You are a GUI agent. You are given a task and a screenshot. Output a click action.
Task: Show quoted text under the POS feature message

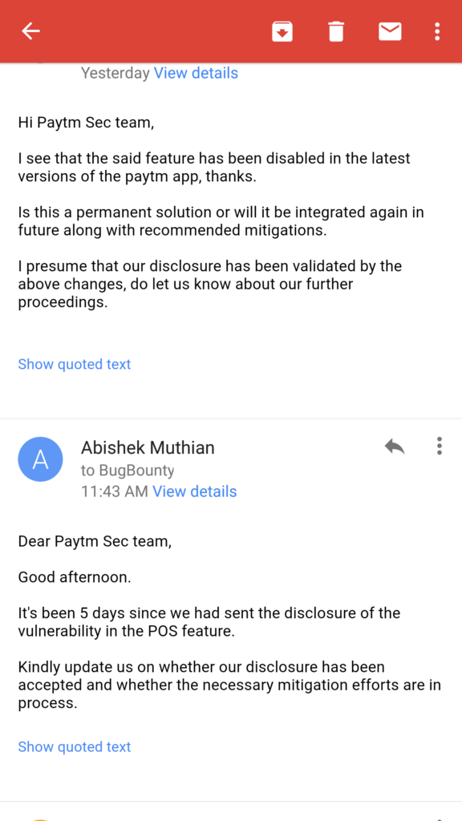[x=75, y=746]
